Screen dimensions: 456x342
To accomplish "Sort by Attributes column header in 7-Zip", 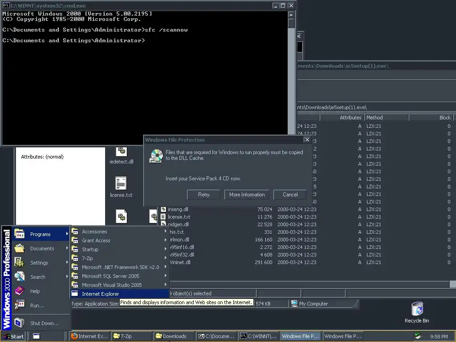I will coord(342,118).
